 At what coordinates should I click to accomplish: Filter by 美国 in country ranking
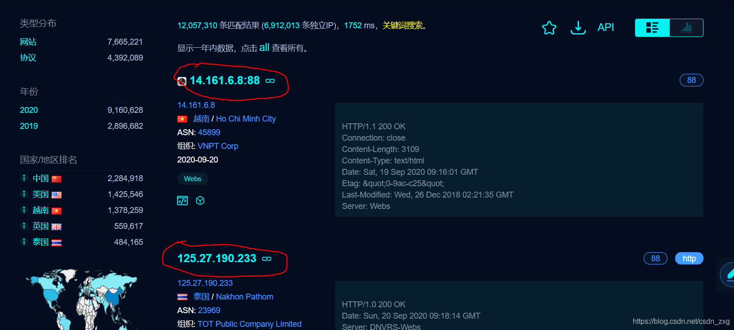coord(41,194)
